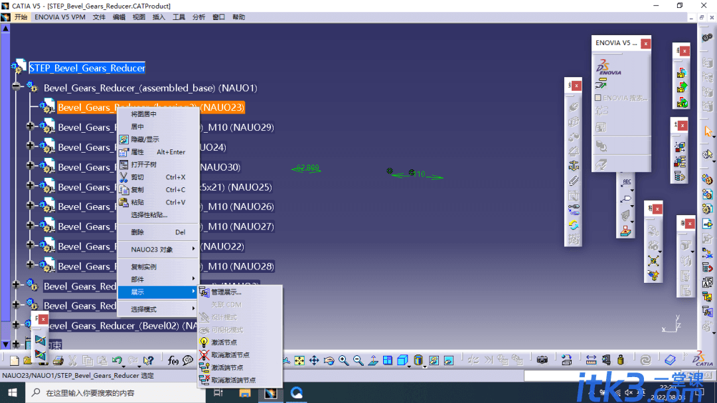Choose 管理展示... in the submenu

[240, 292]
